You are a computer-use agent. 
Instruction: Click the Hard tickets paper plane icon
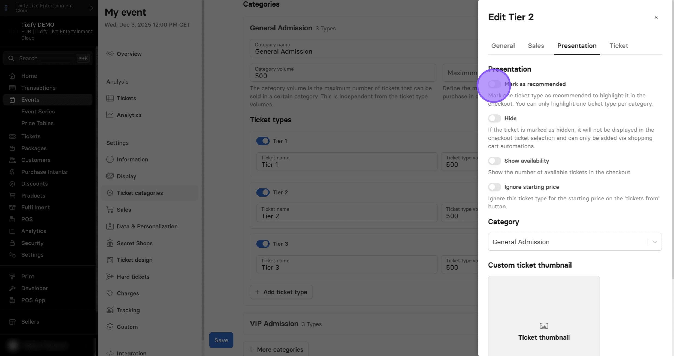pyautogui.click(x=110, y=277)
